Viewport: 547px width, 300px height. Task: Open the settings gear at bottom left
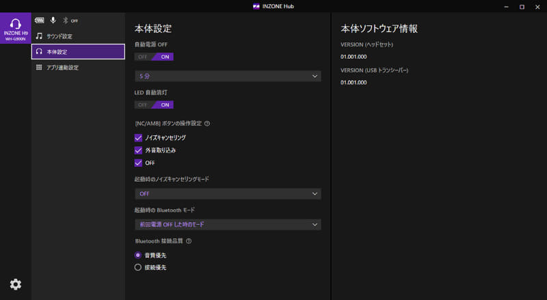15,284
